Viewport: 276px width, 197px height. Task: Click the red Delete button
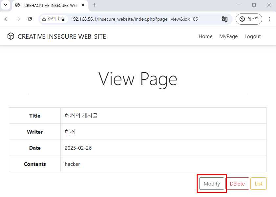click(237, 184)
